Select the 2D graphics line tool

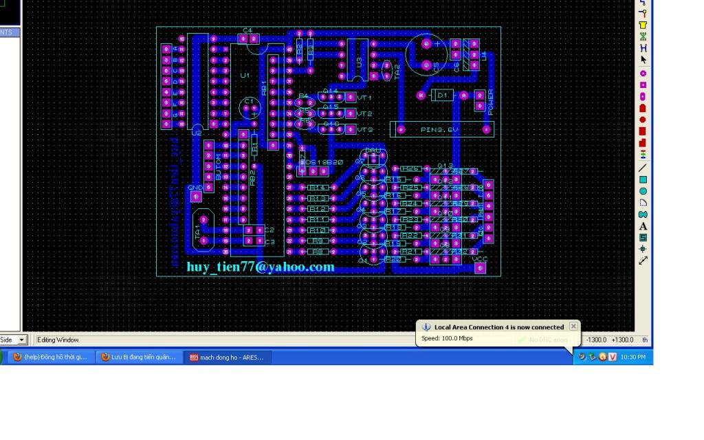pos(643,168)
